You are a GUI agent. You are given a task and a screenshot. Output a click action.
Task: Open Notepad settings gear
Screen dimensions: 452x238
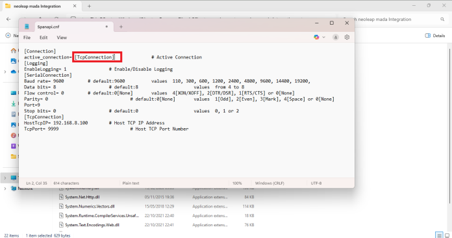pos(347,37)
